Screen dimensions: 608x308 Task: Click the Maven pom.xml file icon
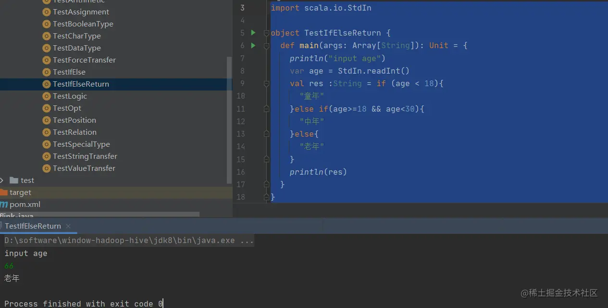4,205
